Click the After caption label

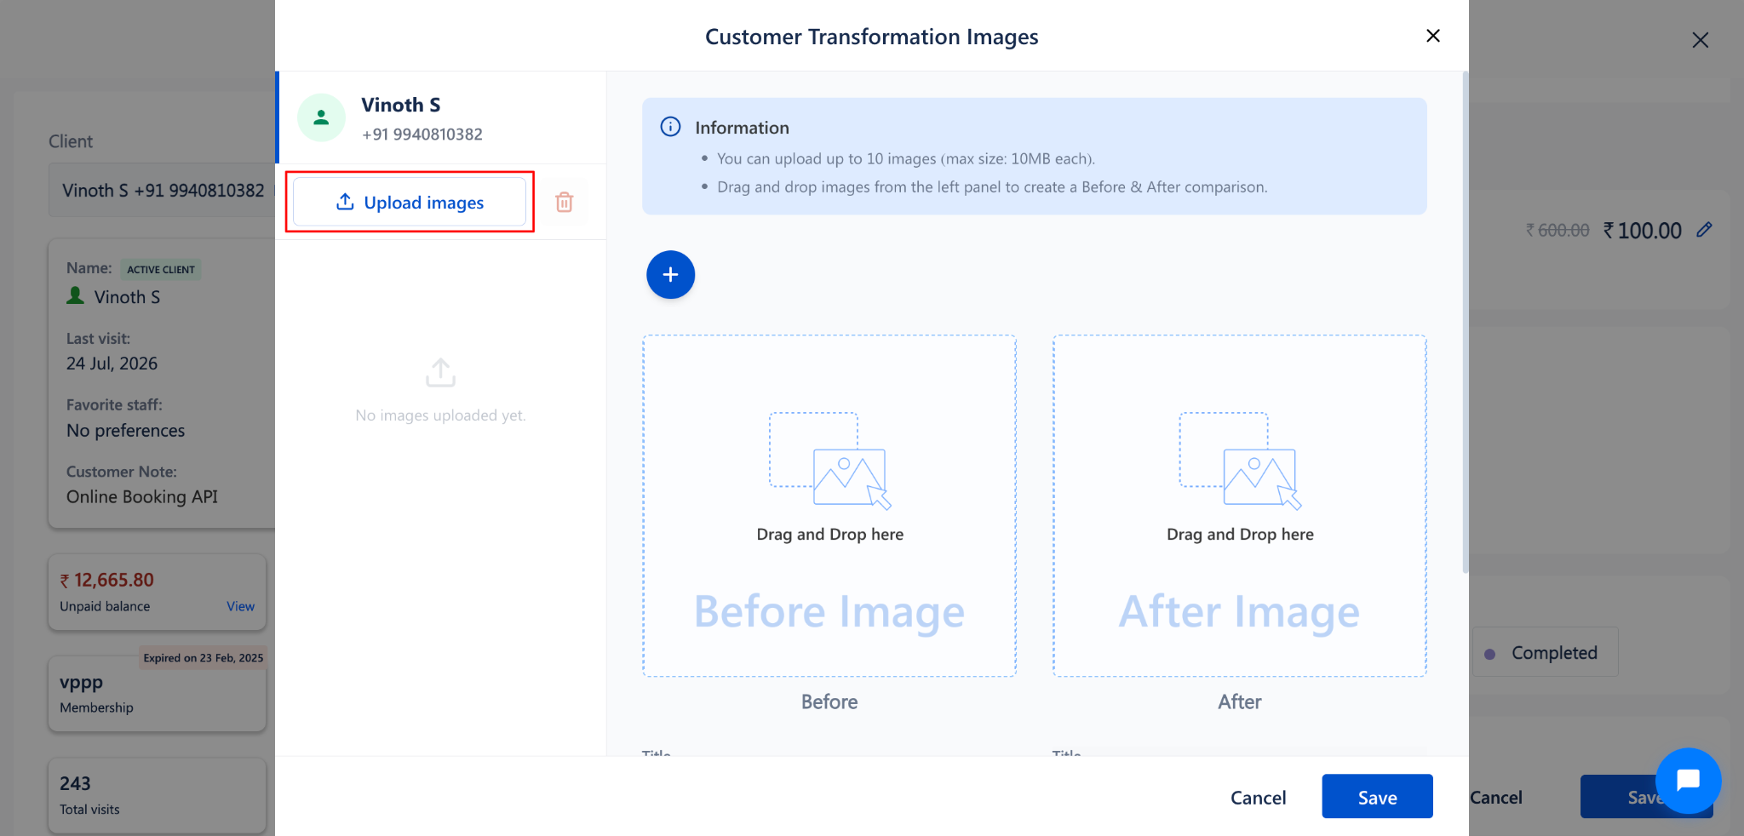coord(1239,701)
